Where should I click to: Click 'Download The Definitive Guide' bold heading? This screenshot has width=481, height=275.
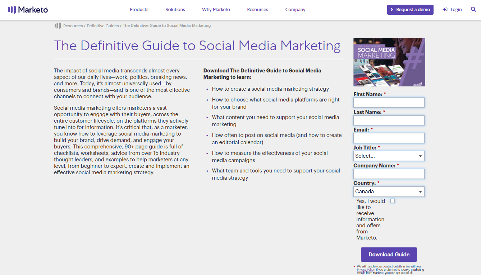point(262,74)
